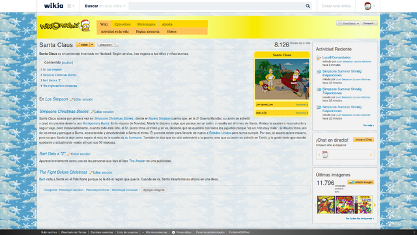417x235 pixels.
Task: Open the 'su hermano' link
Action: (133, 138)
